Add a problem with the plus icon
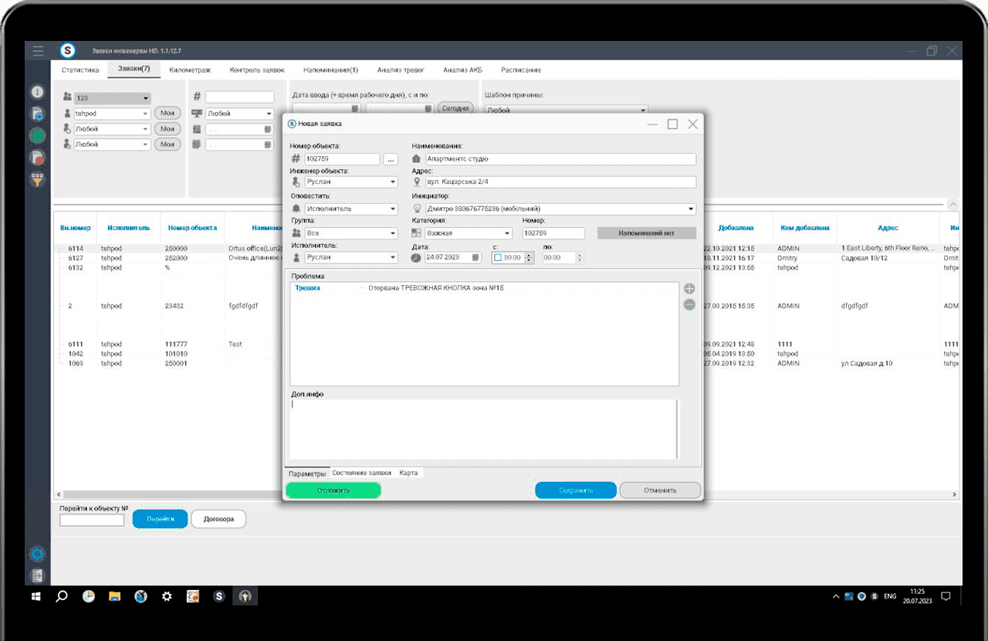This screenshot has width=988, height=641. coord(689,289)
